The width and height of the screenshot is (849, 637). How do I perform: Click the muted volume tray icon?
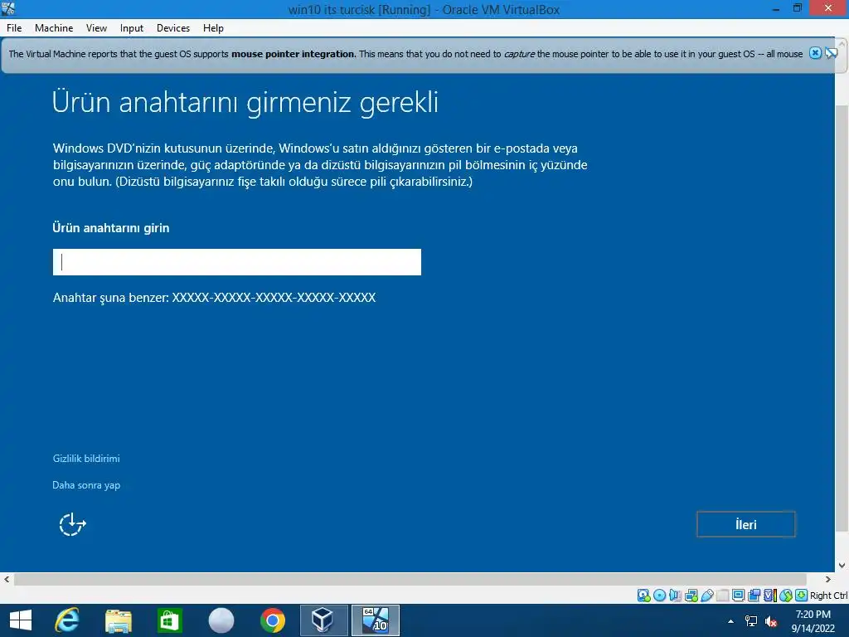point(771,621)
